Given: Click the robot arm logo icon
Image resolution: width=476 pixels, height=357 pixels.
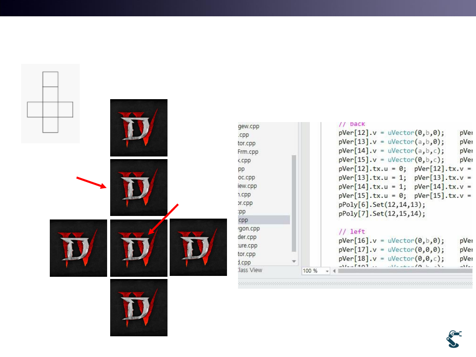Looking at the screenshot, I should 454,339.
